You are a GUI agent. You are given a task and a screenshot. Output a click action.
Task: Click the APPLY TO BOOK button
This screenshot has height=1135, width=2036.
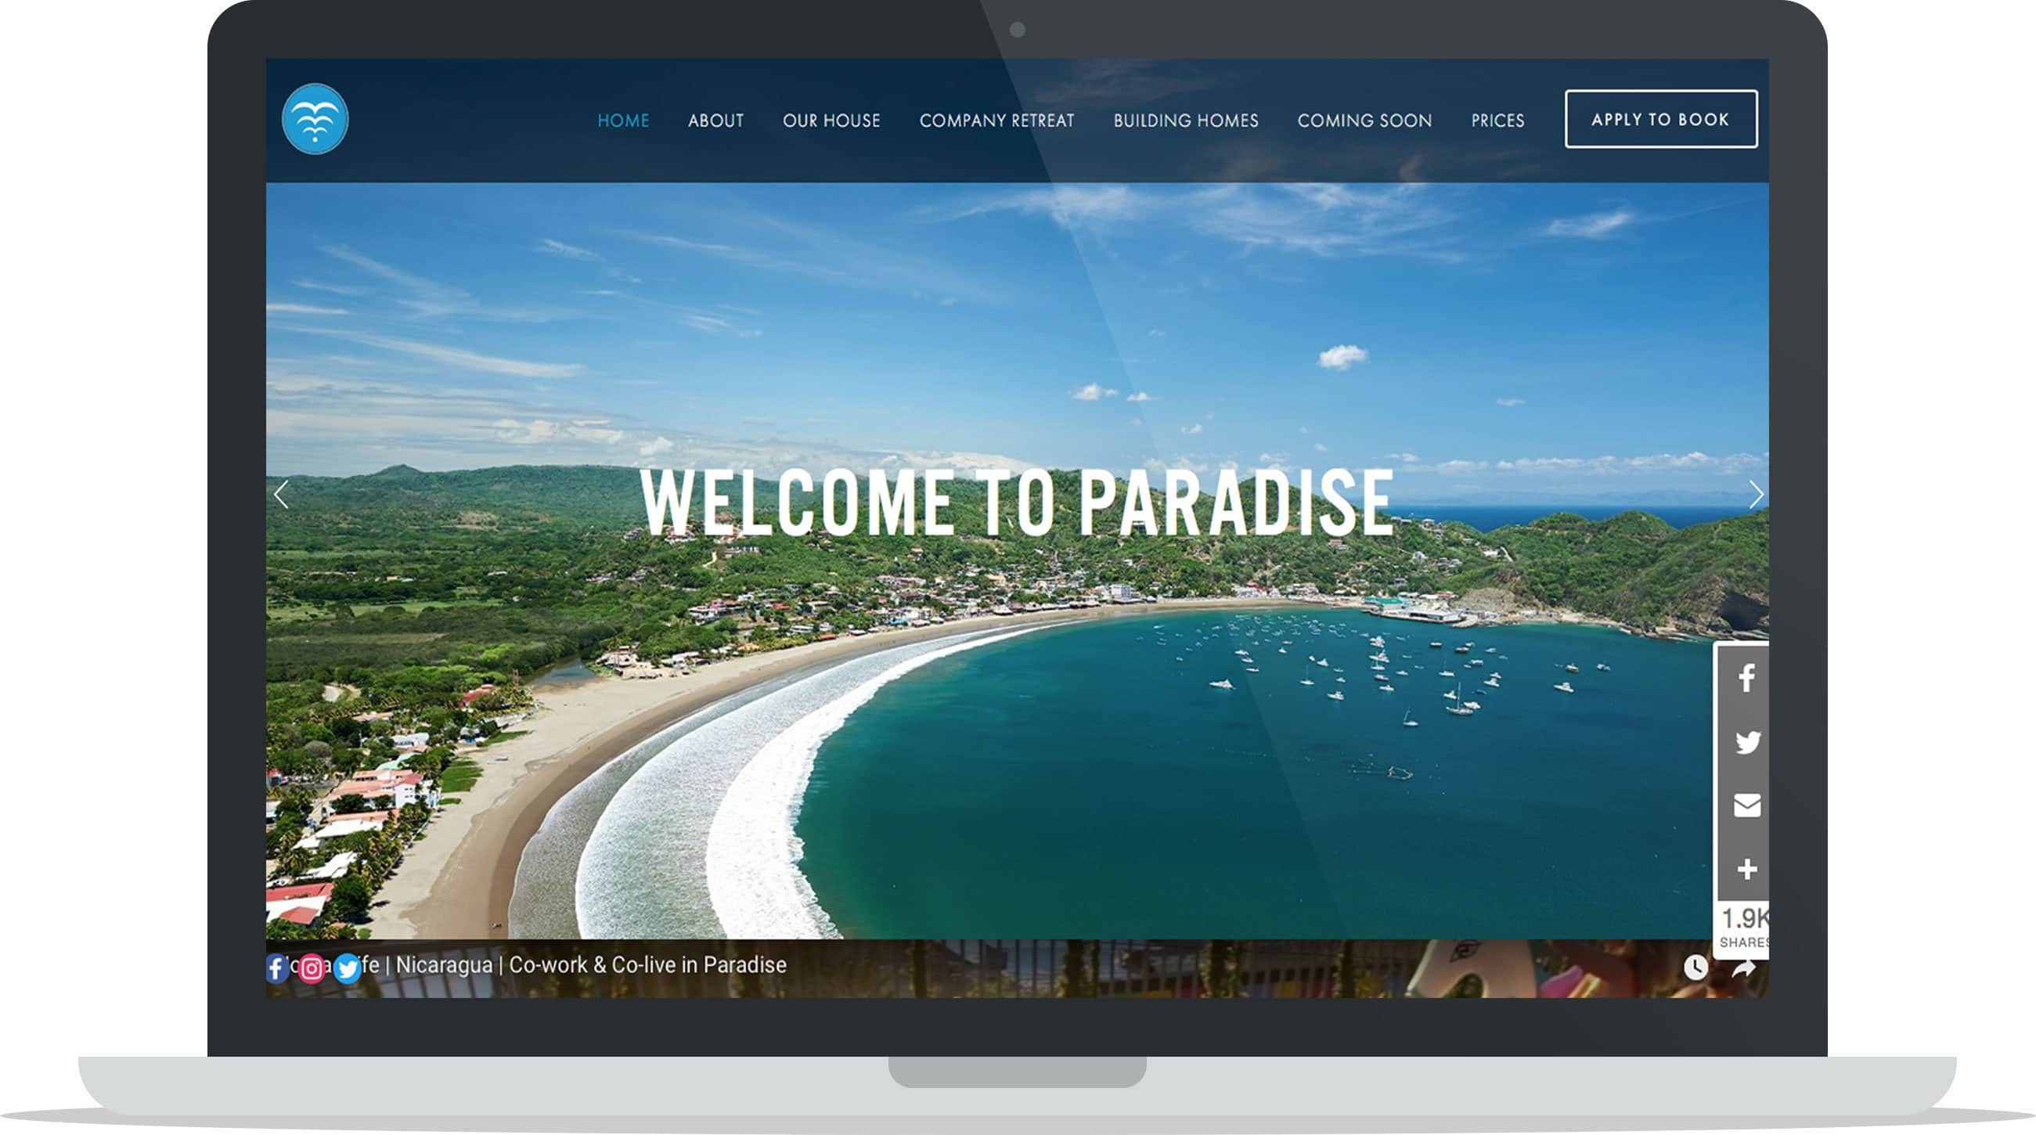(x=1660, y=119)
